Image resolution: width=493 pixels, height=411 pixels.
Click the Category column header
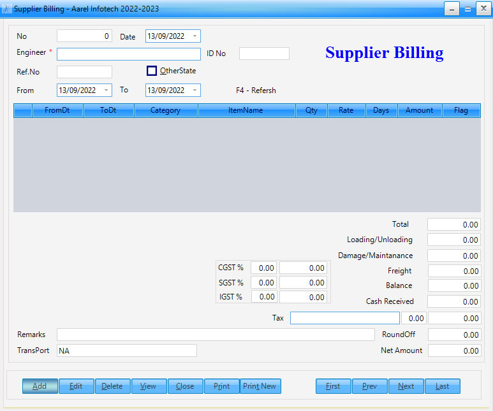pyautogui.click(x=166, y=110)
